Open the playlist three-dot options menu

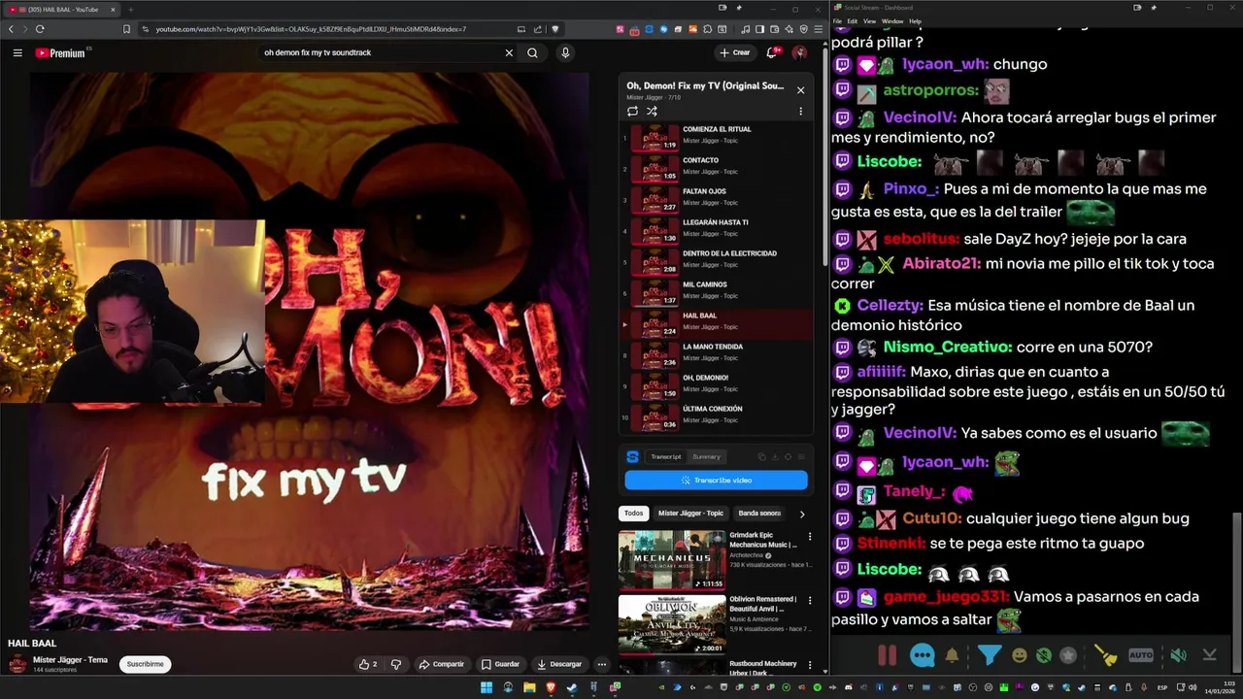tap(800, 112)
